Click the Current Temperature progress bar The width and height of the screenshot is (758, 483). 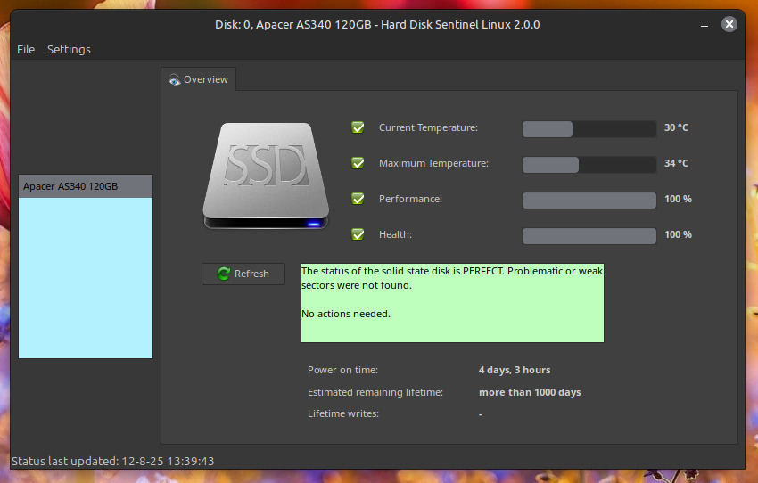[589, 129]
